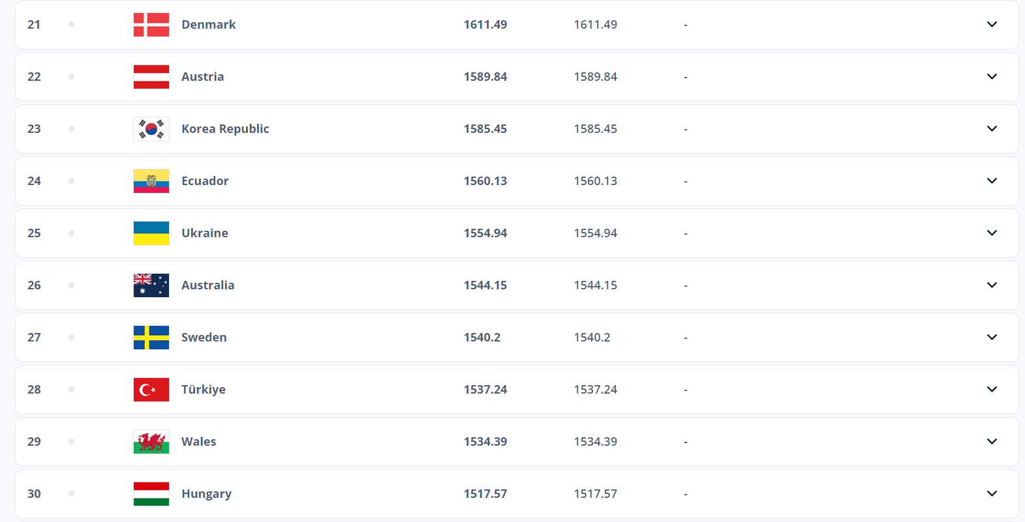This screenshot has height=522, width=1025.
Task: Click the Ecuador flag icon
Action: [151, 181]
